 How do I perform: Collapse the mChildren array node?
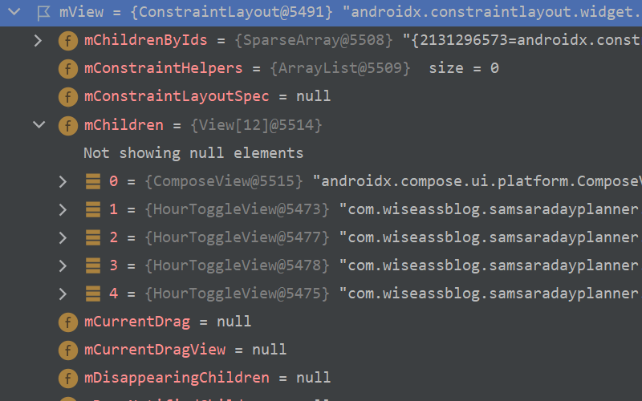coord(39,124)
